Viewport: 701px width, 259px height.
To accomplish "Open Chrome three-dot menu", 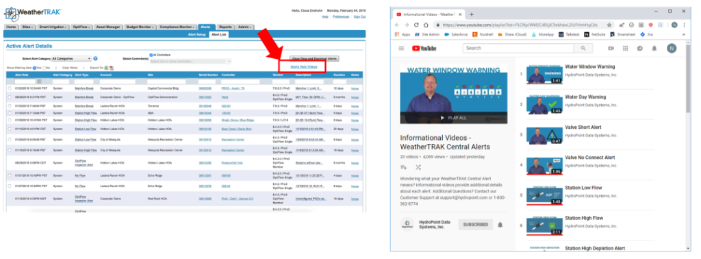I will pos(684,25).
